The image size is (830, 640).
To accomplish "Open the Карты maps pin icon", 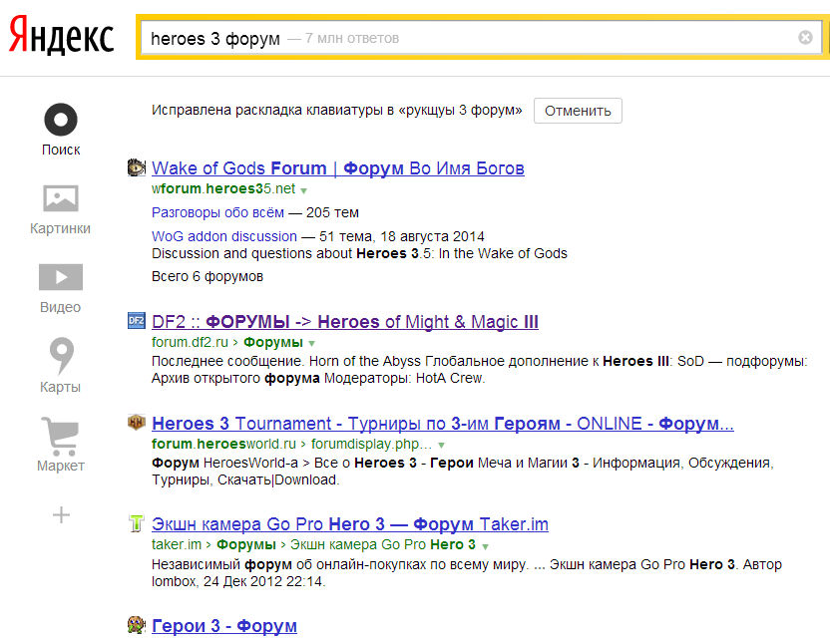I will 61,356.
